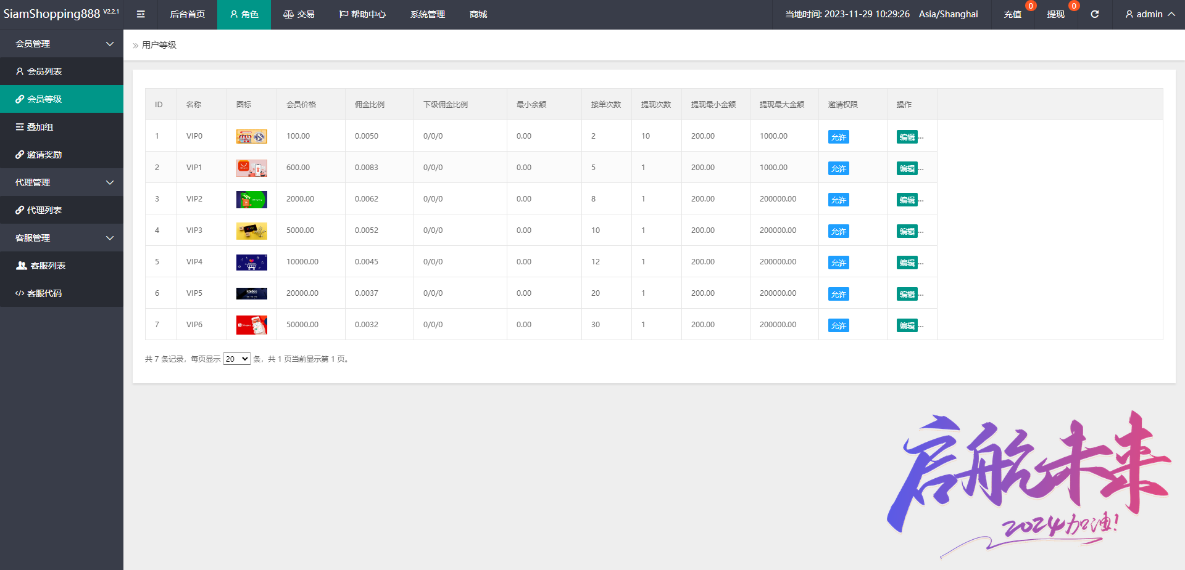Toggle sidebar collapse hamburger icon
Screen dimensions: 1185x570
pyautogui.click(x=141, y=14)
